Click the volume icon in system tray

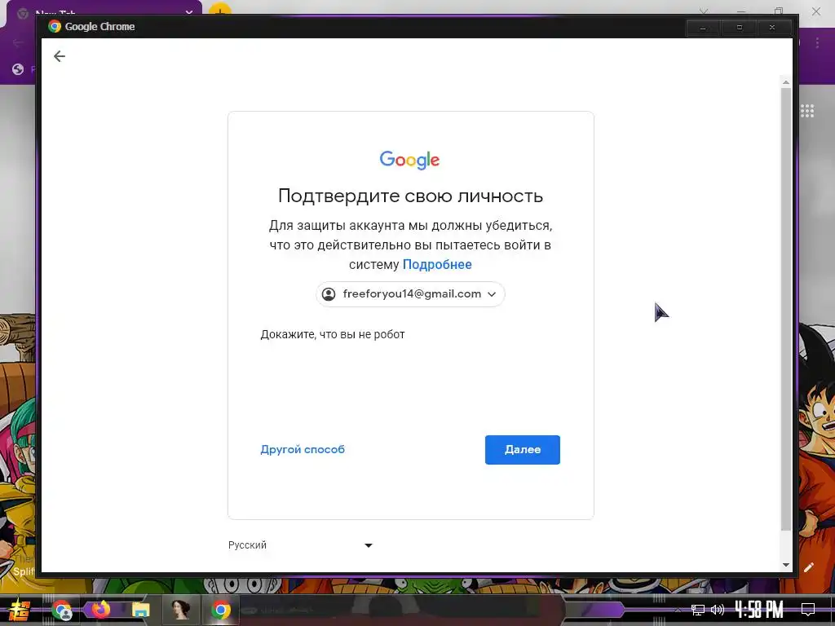(x=718, y=610)
